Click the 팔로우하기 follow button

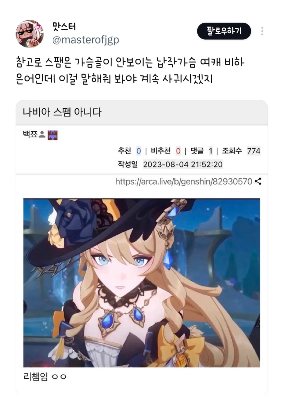tap(224, 31)
